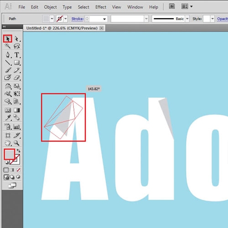
Task: Select the Rotate tool
Action: [8, 86]
